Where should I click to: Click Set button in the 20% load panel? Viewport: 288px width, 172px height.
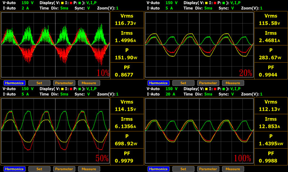[183, 83]
